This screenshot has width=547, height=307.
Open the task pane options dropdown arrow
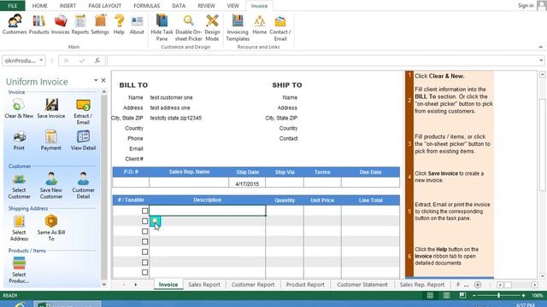(x=96, y=80)
